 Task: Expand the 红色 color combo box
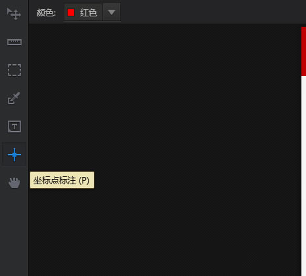coord(92,12)
